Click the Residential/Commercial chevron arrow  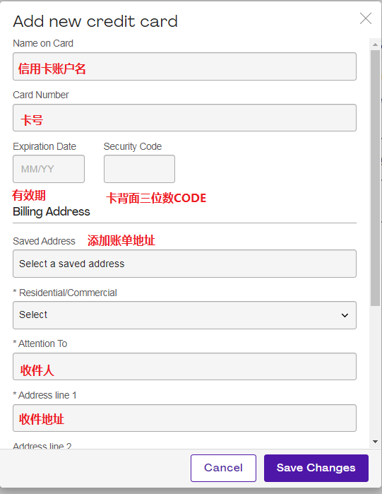[x=345, y=315]
